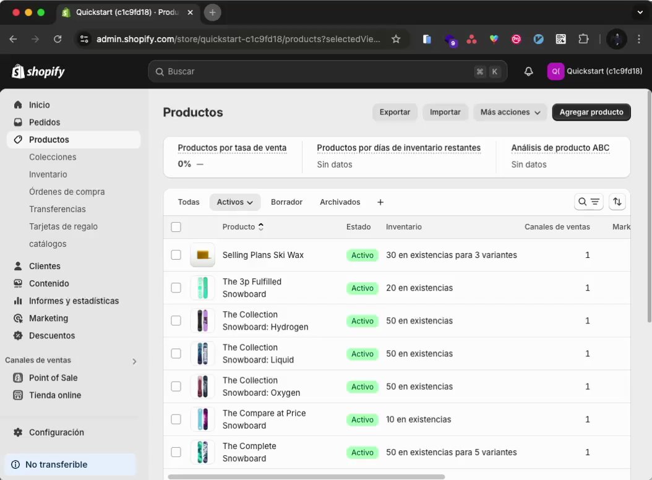
Task: Click the sort arrows icon button
Action: tap(617, 202)
